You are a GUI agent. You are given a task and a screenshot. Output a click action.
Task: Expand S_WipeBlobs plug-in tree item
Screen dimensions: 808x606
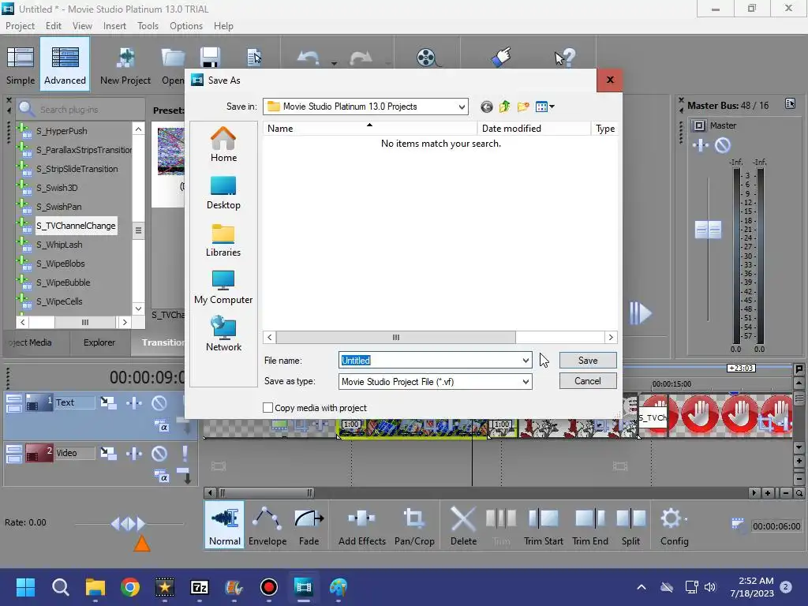[23, 262]
